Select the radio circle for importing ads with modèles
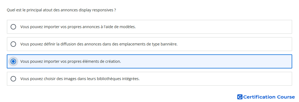This screenshot has width=299, height=102. click(x=13, y=27)
